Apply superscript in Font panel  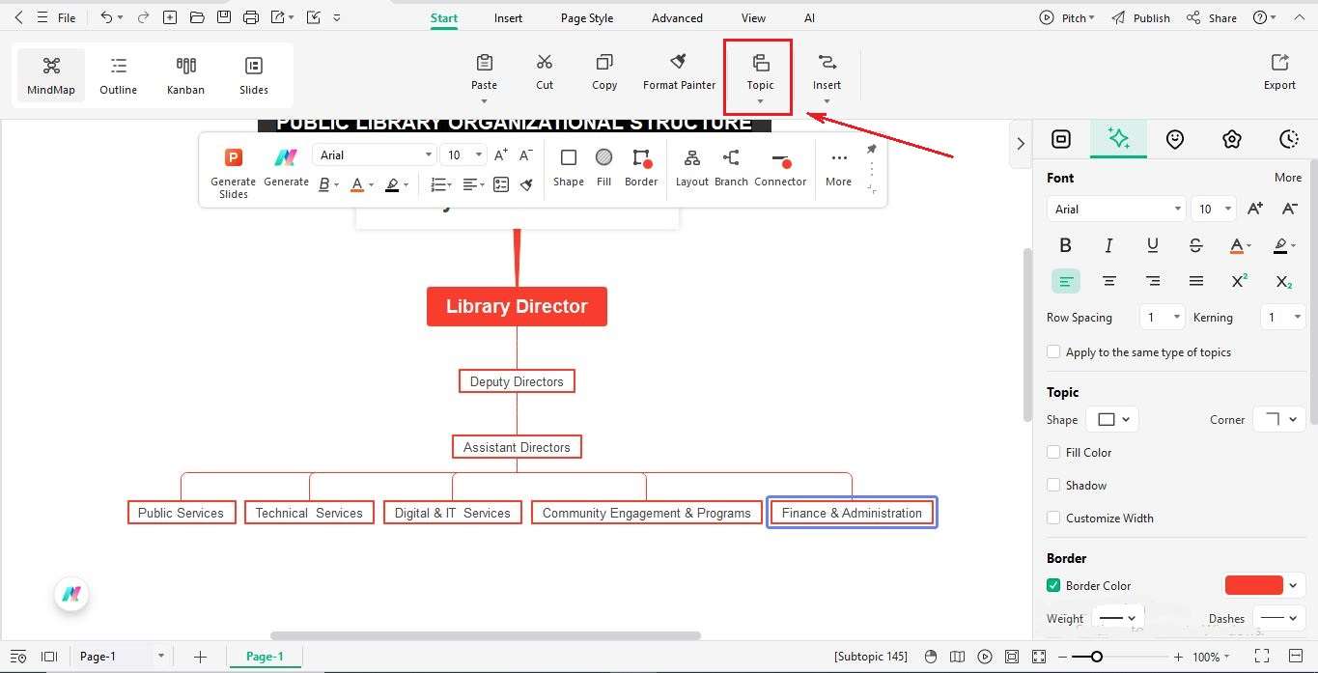pyautogui.click(x=1240, y=281)
